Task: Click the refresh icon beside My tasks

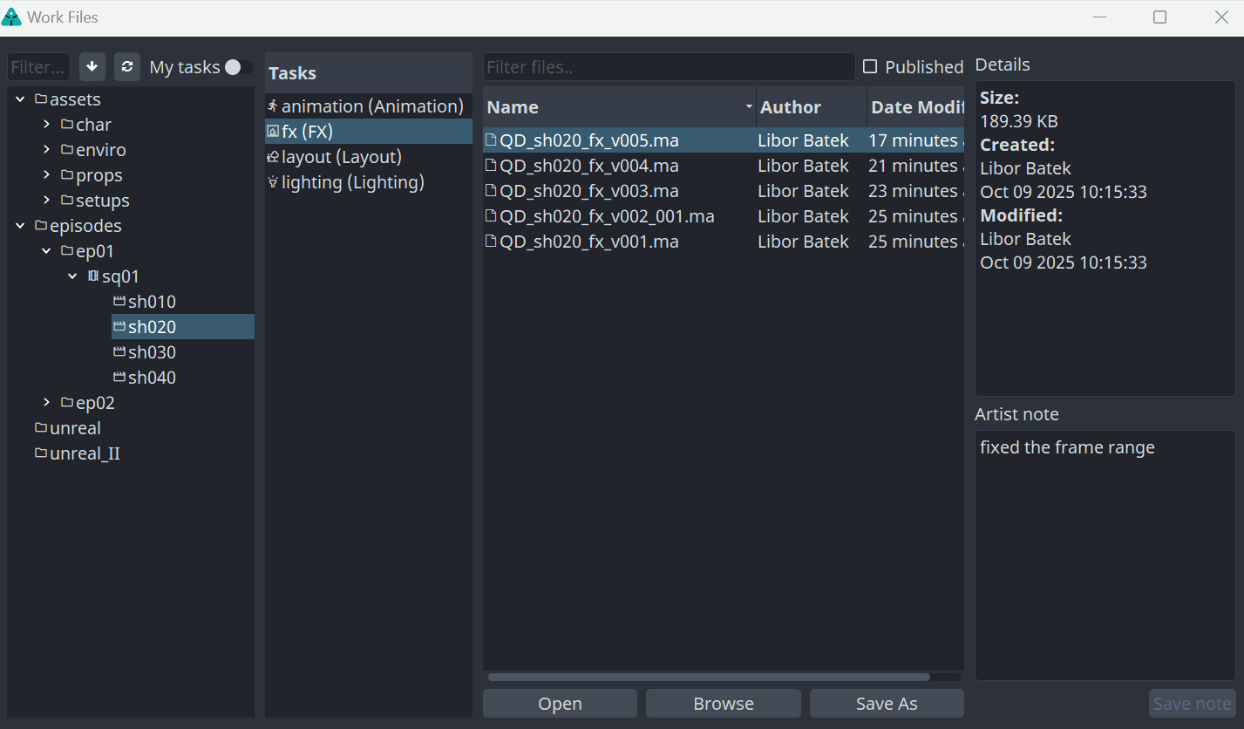Action: [127, 67]
